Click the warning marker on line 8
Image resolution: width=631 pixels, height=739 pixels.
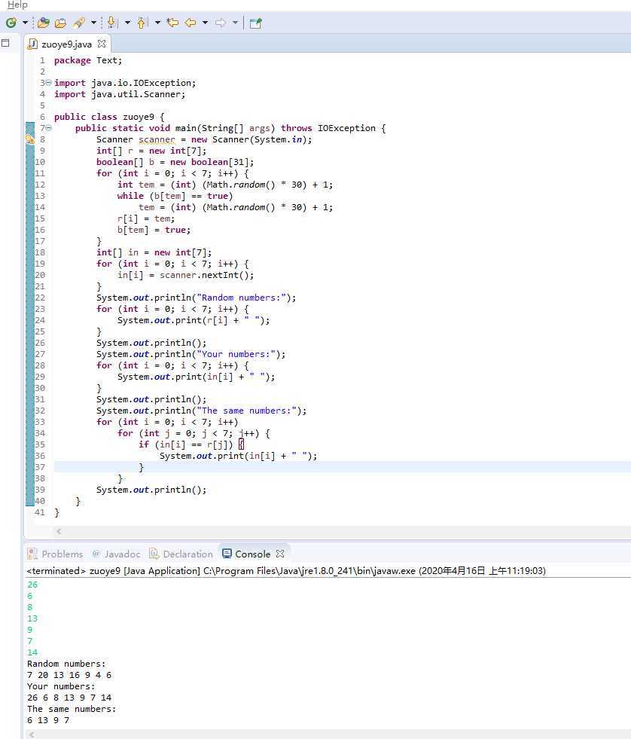(x=29, y=139)
